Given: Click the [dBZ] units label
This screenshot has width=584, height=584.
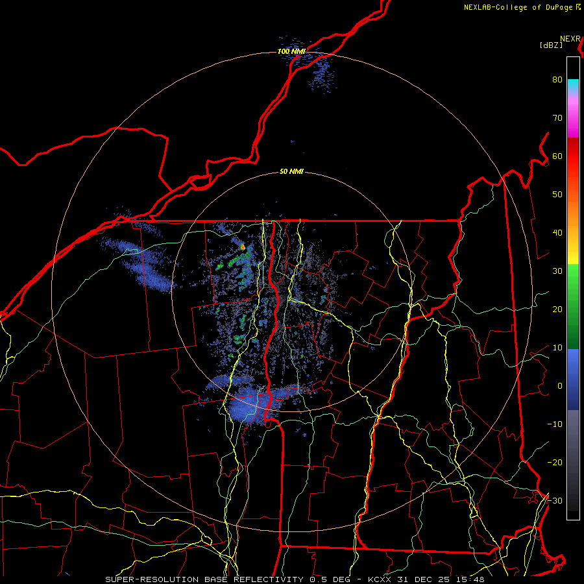Looking at the screenshot, I should point(551,45).
